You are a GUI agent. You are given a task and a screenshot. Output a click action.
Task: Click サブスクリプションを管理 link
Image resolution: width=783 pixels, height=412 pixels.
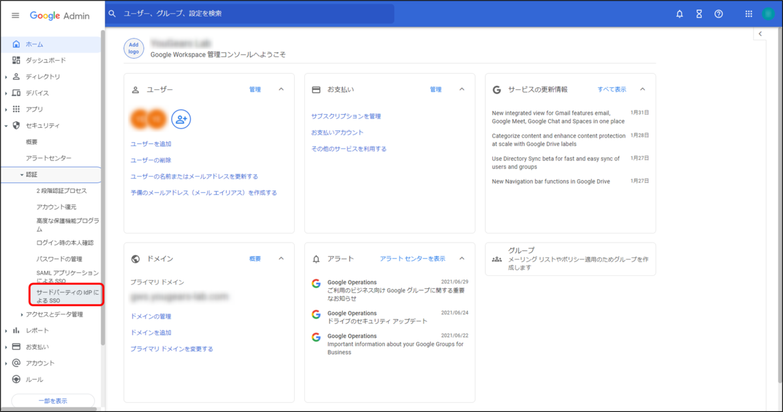pos(346,116)
